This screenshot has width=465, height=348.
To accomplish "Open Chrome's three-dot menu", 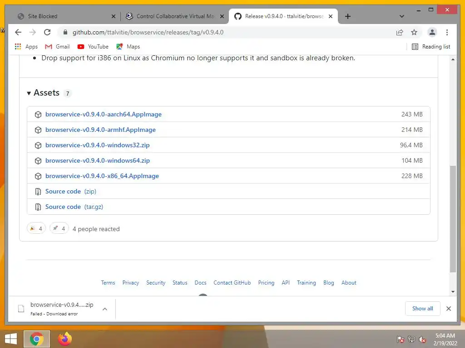I will (447, 32).
